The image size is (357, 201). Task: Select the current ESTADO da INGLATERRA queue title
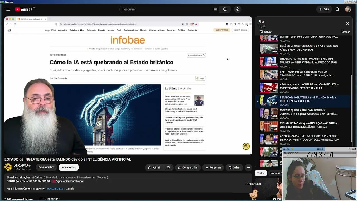pyautogui.click(x=308, y=99)
